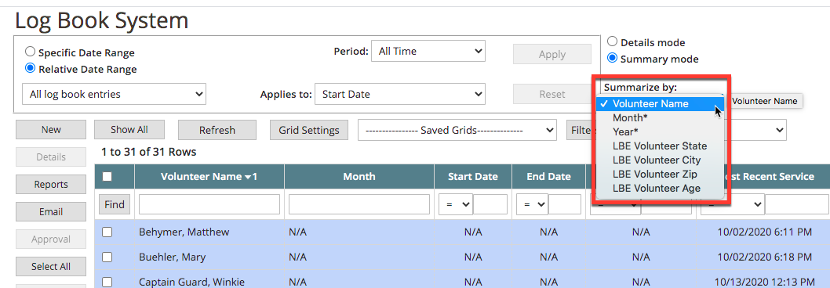Click the Apply button
The width and height of the screenshot is (830, 288).
tap(552, 55)
